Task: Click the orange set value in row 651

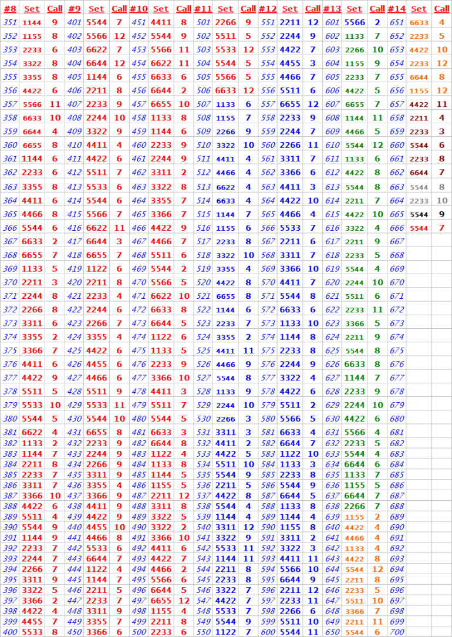Action: click(419, 22)
